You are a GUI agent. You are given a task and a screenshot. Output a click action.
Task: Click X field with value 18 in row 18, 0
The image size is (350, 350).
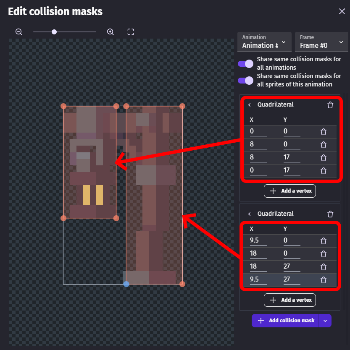[258, 253]
